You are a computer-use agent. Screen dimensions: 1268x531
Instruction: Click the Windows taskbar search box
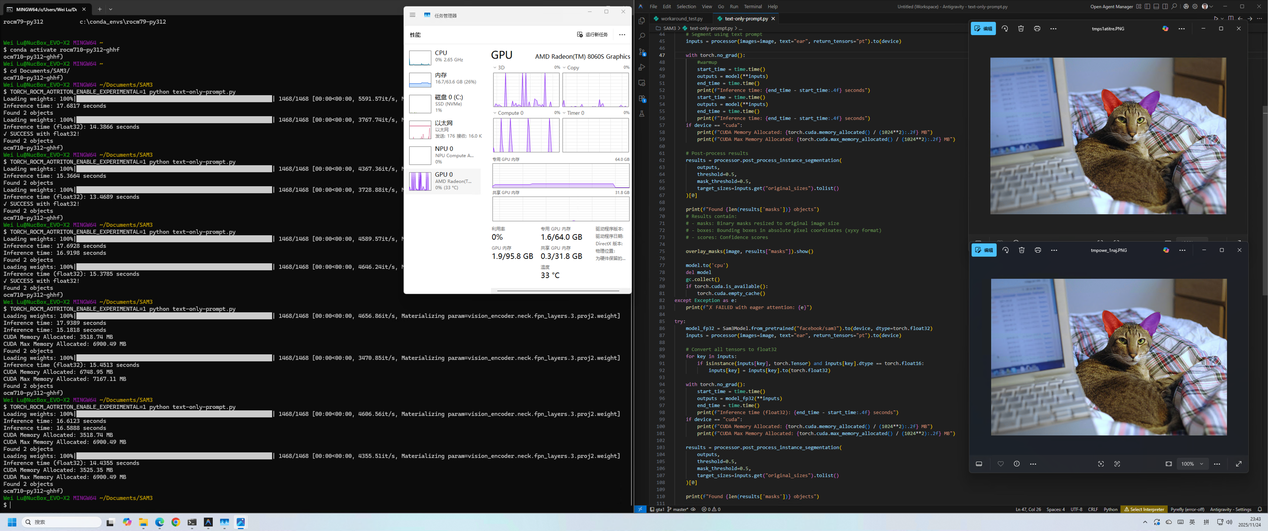62,522
